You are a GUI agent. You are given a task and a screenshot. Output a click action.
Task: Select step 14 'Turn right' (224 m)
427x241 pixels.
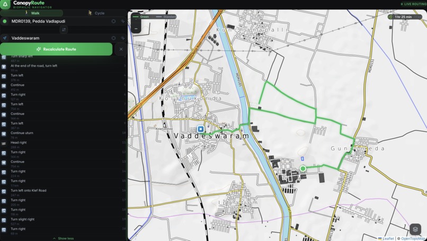click(64, 173)
